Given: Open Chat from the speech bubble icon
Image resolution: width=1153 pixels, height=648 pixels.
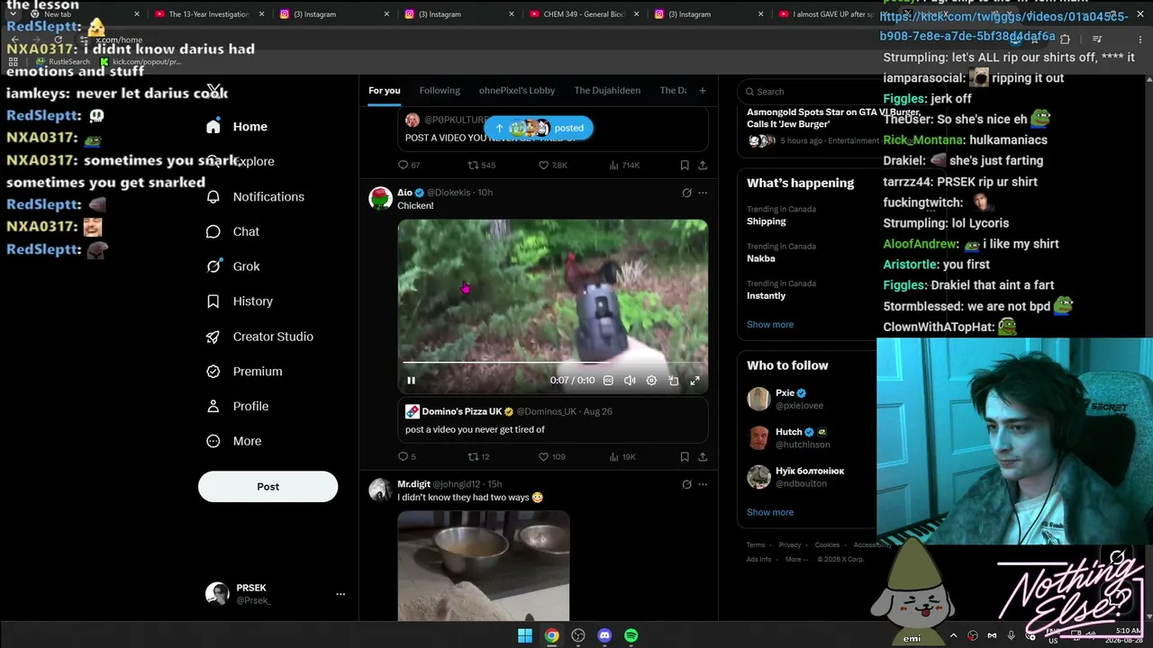Looking at the screenshot, I should (x=213, y=232).
